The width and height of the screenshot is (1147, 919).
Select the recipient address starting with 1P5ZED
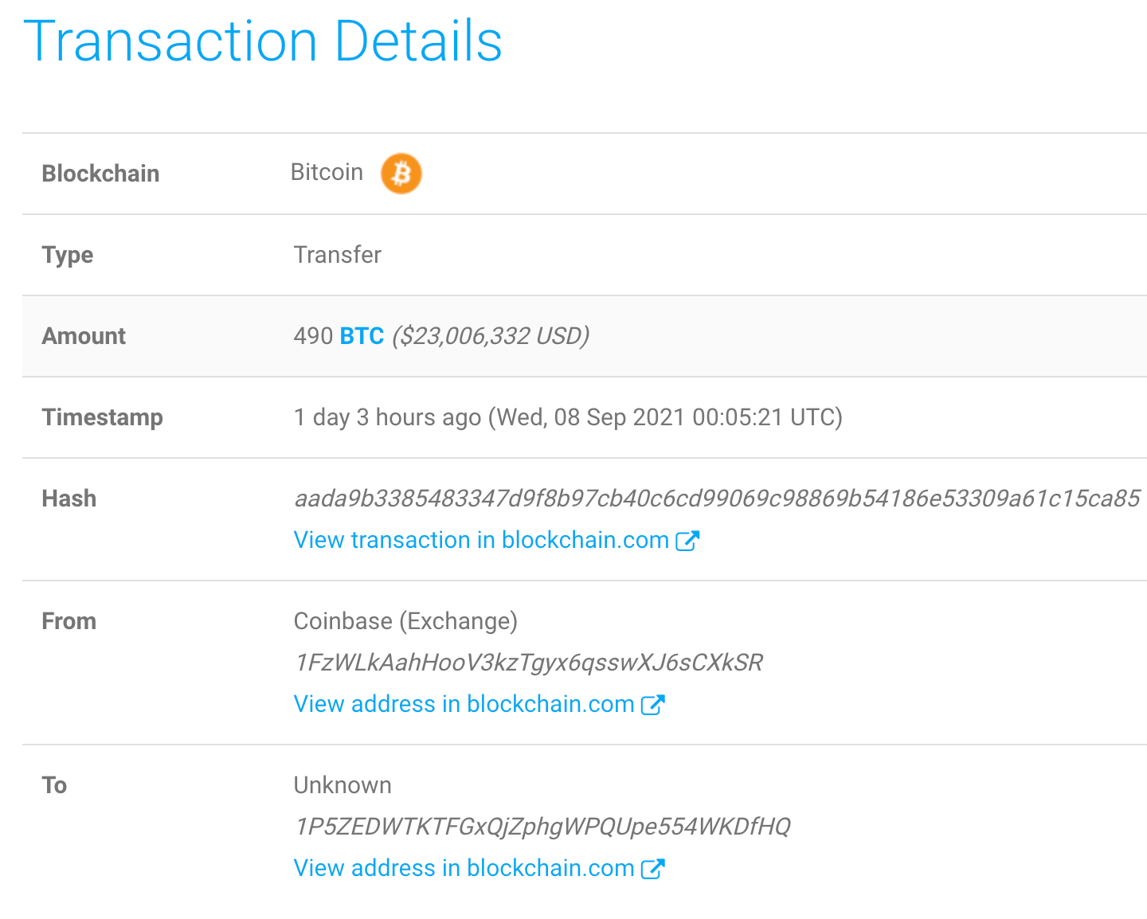[x=542, y=827]
